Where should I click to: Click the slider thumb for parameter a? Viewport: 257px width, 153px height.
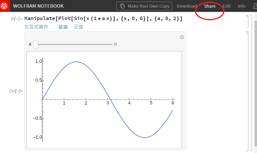(36, 45)
